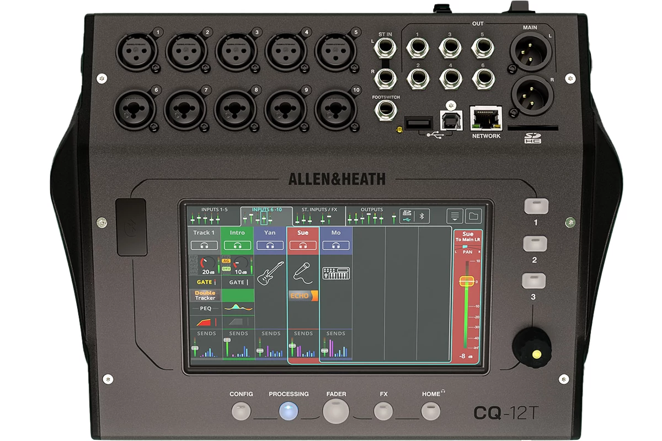662x441 pixels.
Task: Expand the SENDS section of Mo
Action: point(336,345)
